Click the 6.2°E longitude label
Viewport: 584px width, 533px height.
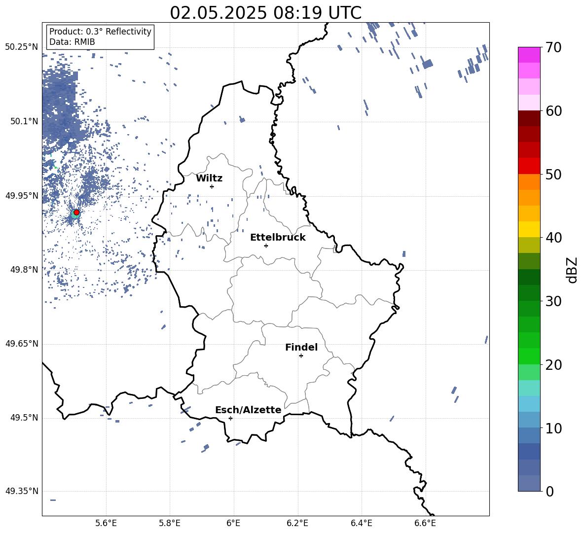(x=297, y=523)
